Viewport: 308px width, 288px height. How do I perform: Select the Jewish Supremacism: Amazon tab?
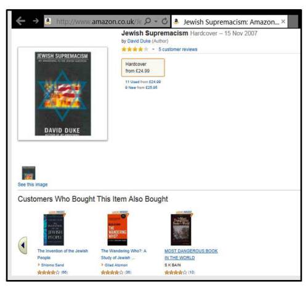(x=229, y=22)
